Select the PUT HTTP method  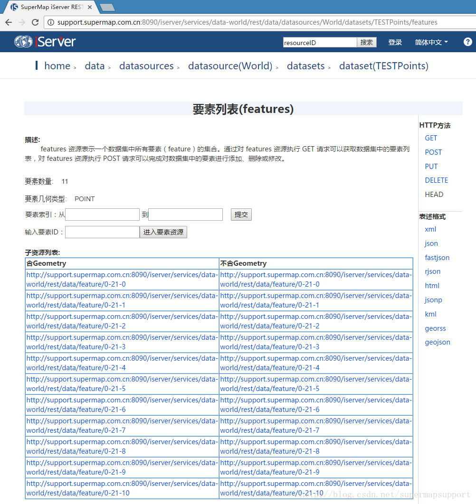[431, 166]
